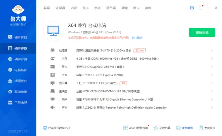222x136 pixels.
Task: Switch to the 显卡 tab
Action: tap(86, 8)
